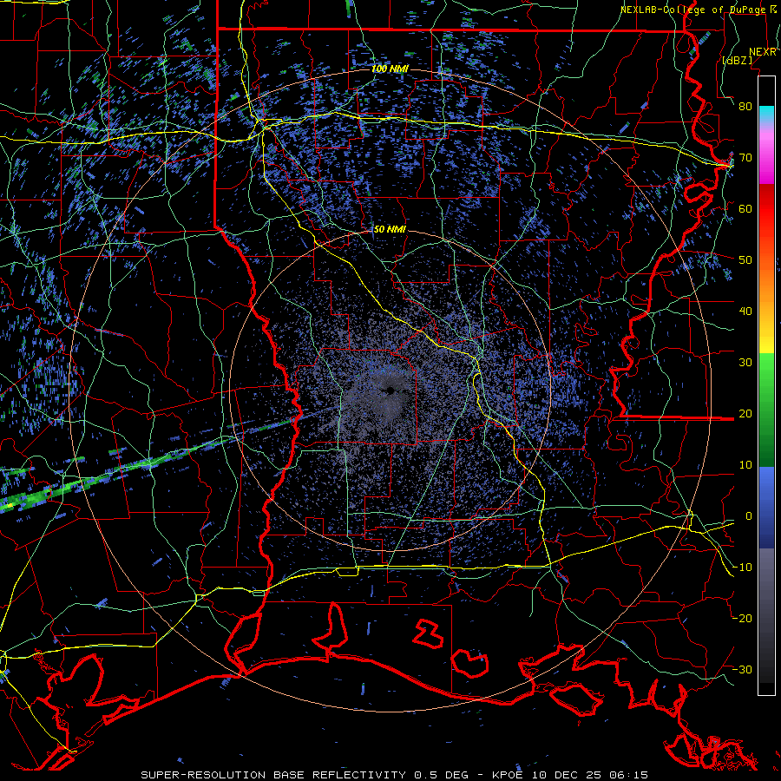Click the KPOE radar site center dot

pyautogui.click(x=390, y=390)
